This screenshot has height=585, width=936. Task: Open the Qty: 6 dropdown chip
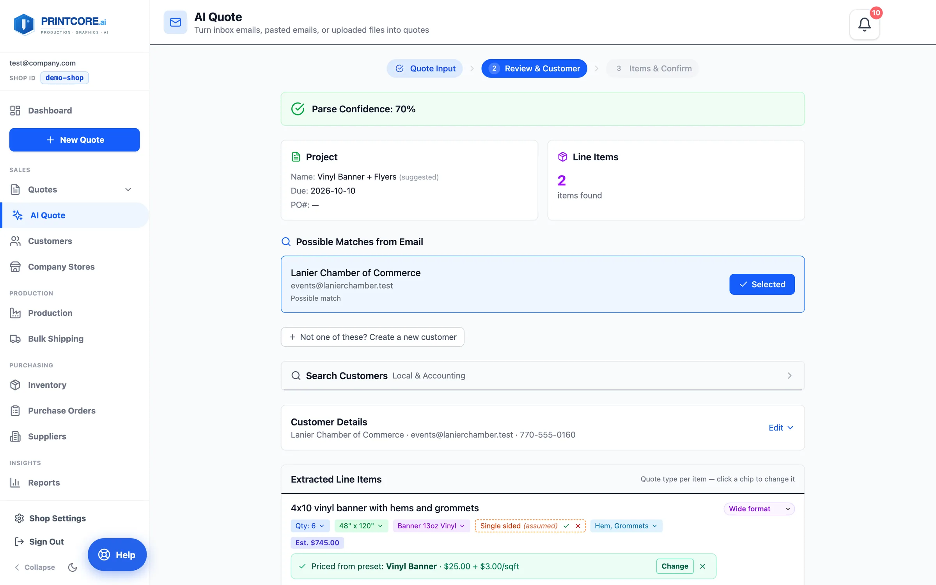point(310,526)
